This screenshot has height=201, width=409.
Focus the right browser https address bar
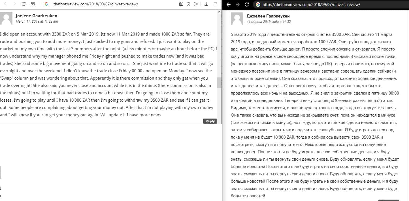tap(311, 5)
